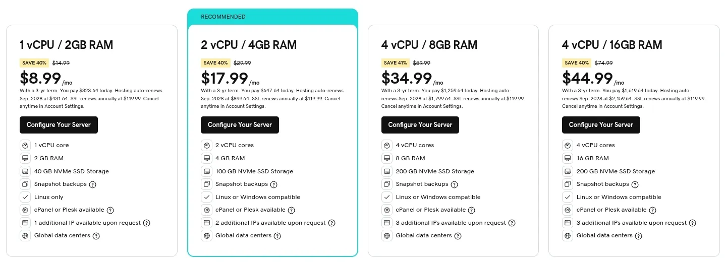Click the 200 GB NVMe storage icon in 8GB plan
Viewport: 725px width, 262px height.
click(387, 171)
